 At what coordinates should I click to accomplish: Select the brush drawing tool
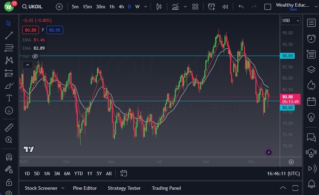click(9, 86)
